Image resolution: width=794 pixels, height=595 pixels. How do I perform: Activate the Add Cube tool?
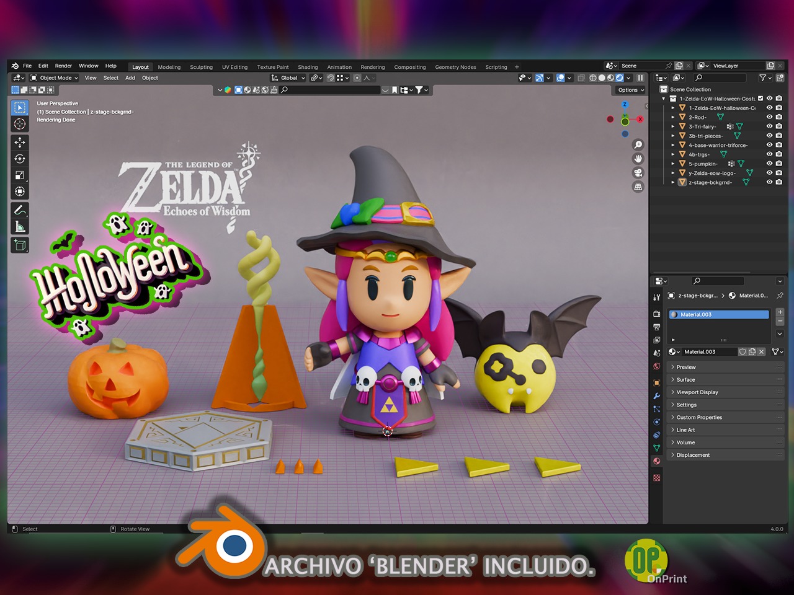(20, 245)
